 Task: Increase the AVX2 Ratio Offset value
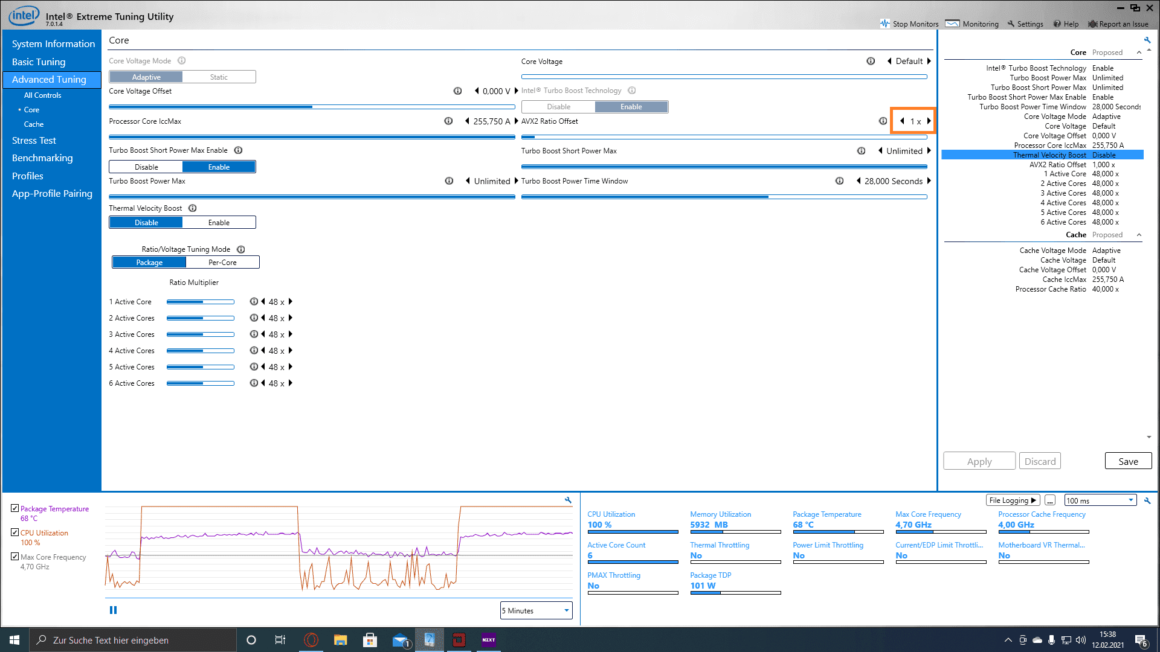(929, 121)
